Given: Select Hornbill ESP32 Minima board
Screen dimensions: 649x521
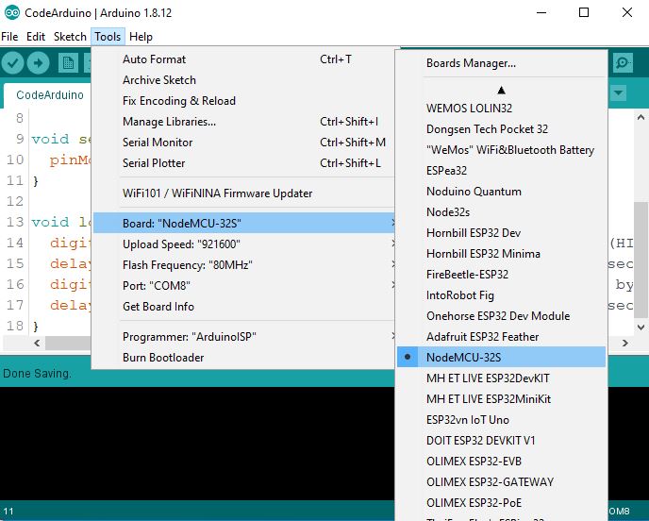Looking at the screenshot, I should pyautogui.click(x=501, y=253).
